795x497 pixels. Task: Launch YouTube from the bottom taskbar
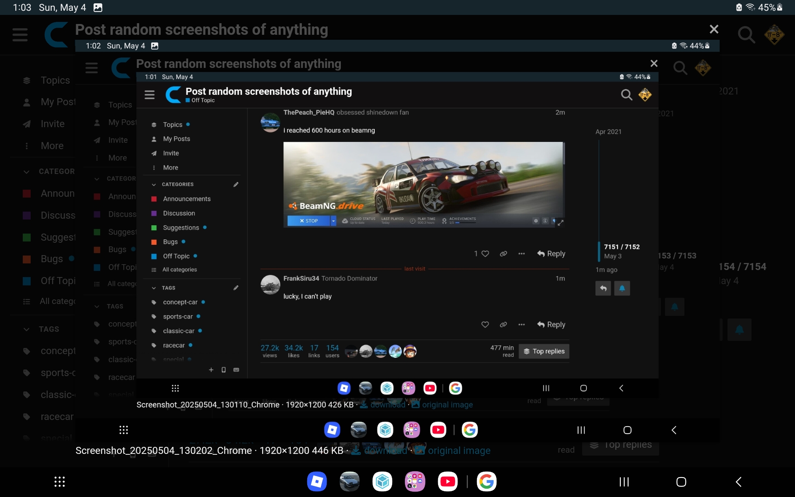(448, 482)
